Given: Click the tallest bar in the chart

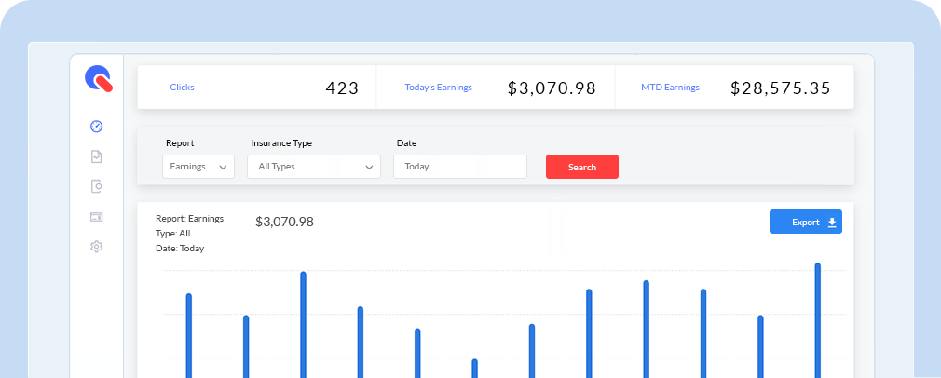Looking at the screenshot, I should tap(817, 320).
